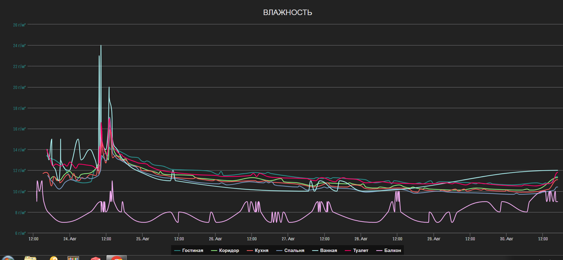Screen dimensions: 563x260
Task: Select the 6 г/м³ axis value
Action: tap(20, 233)
